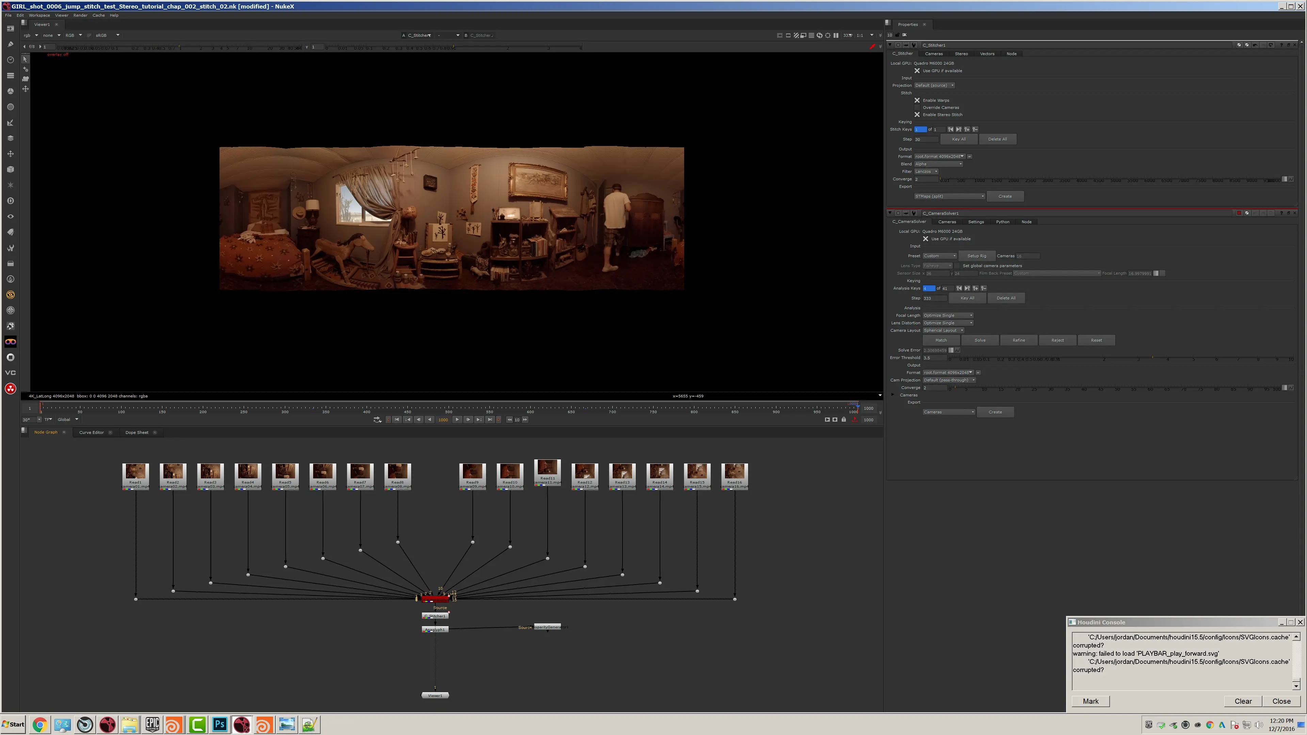Open the Merge nodes layers icon
The image size is (1307, 735).
click(10, 138)
